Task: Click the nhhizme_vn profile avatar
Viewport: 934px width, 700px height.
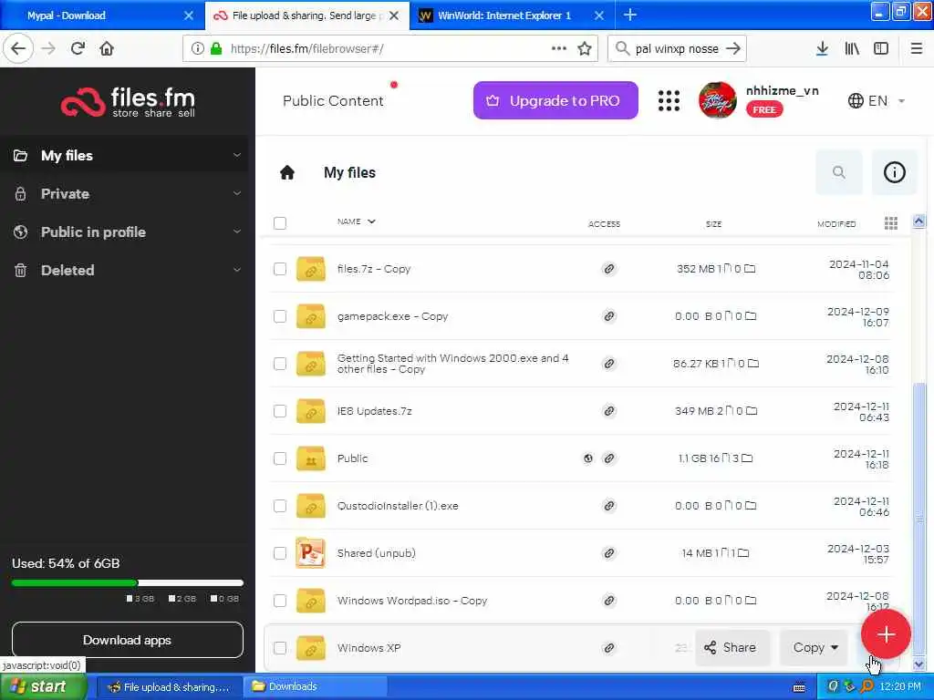Action: click(x=717, y=100)
